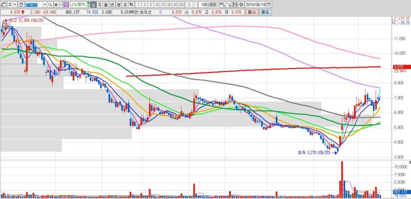Choose interval preset 30
The height and width of the screenshot is (199, 411).
(x=169, y=5)
